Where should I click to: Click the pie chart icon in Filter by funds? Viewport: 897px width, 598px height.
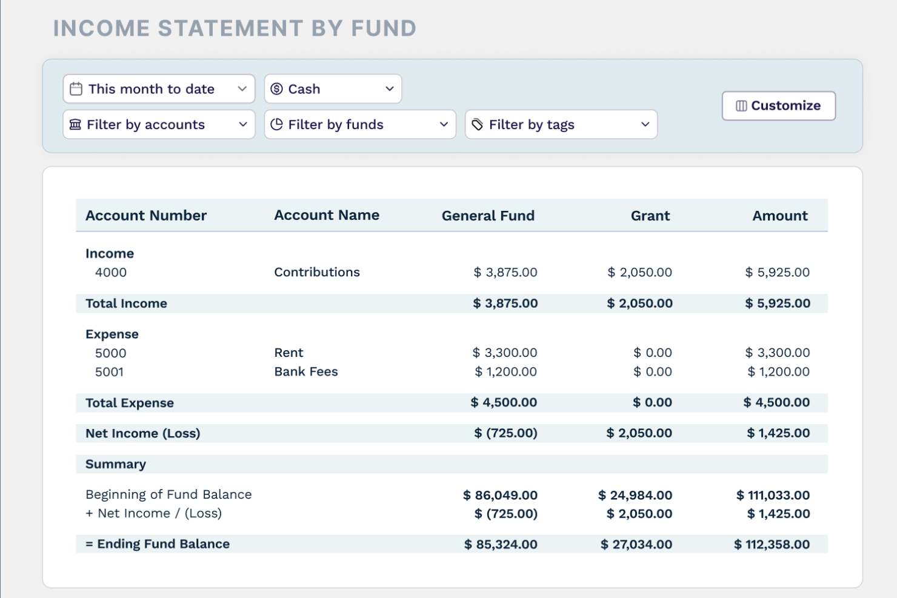(276, 124)
